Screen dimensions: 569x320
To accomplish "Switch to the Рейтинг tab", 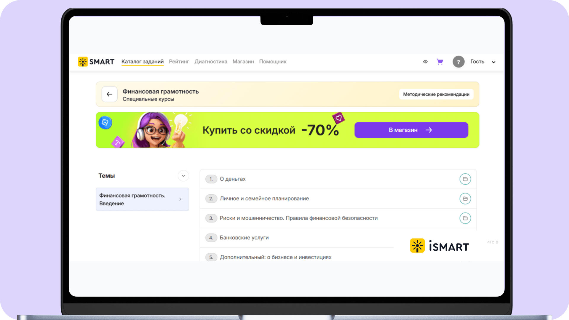I will tap(179, 62).
